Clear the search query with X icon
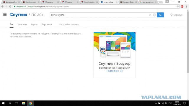 pos(150,15)
